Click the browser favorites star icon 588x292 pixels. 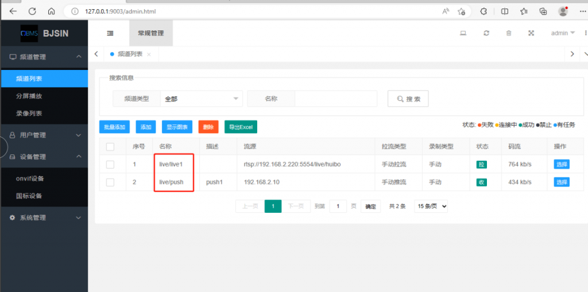coord(524,11)
